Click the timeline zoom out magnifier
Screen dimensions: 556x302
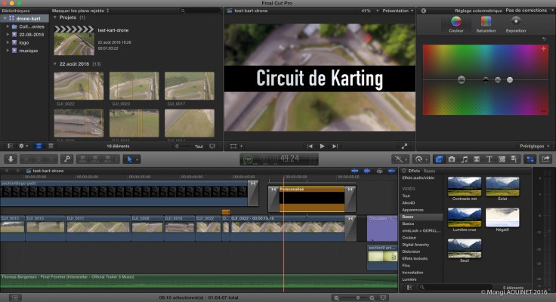[337, 297]
